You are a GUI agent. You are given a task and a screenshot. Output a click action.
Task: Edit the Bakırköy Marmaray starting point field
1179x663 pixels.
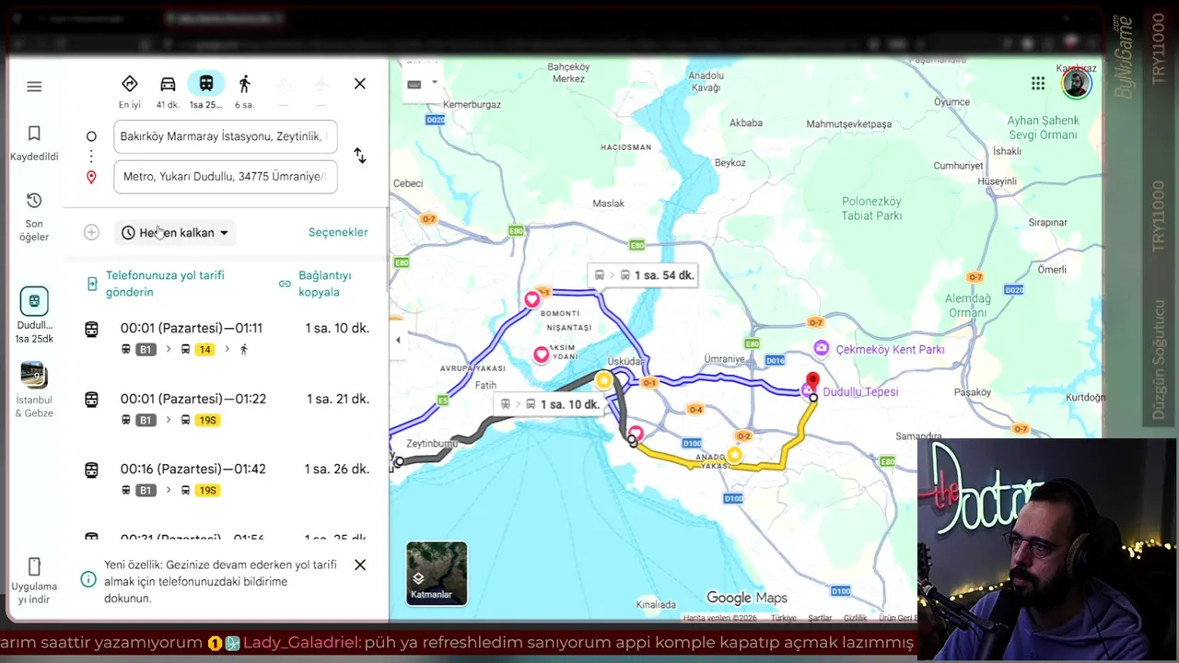226,136
